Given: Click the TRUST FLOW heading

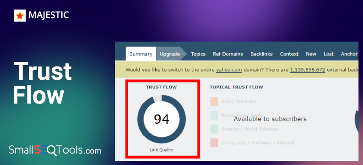Looking at the screenshot, I should click(162, 87).
